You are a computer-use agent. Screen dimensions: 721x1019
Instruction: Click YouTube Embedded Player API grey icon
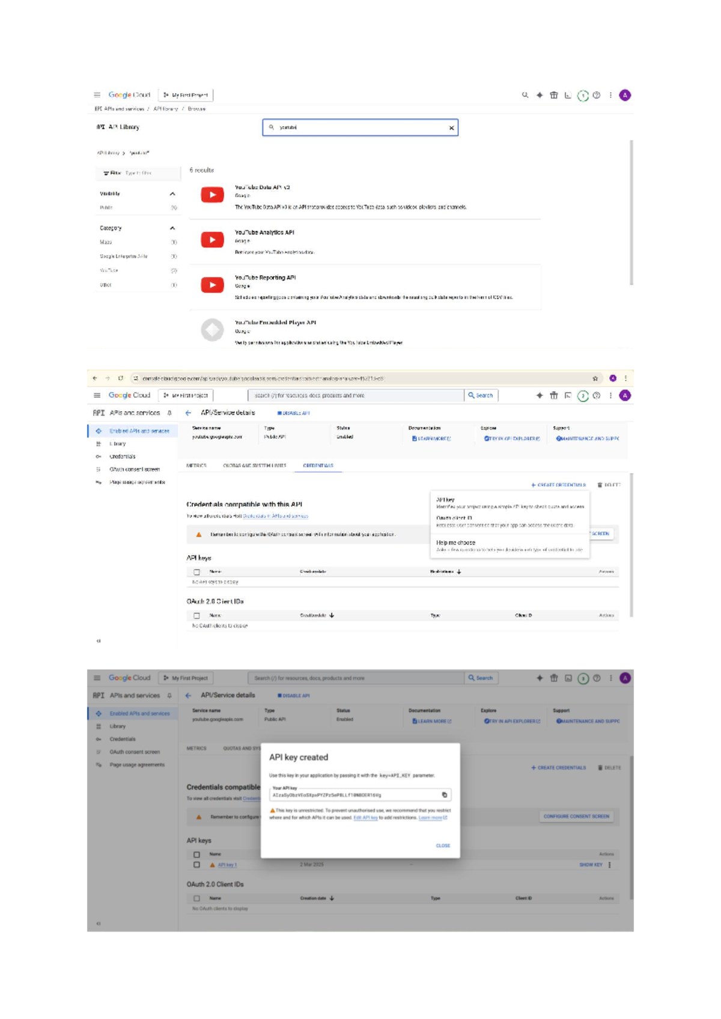click(x=212, y=330)
